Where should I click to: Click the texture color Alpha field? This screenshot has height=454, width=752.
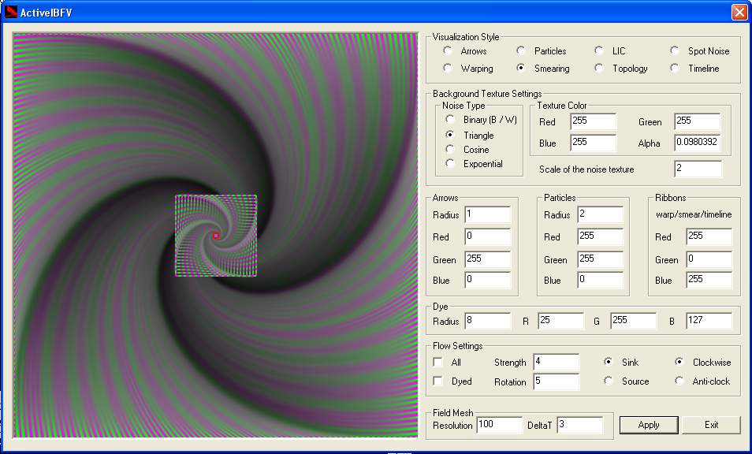697,143
